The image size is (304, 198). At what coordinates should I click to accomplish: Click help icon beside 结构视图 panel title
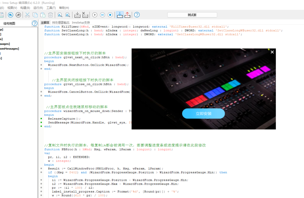(x=35, y=23)
